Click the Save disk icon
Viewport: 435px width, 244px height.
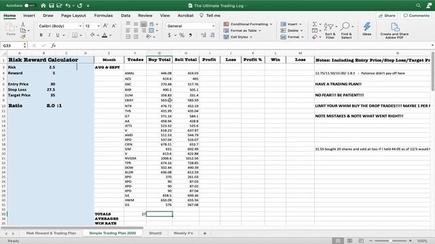(x=52, y=5)
